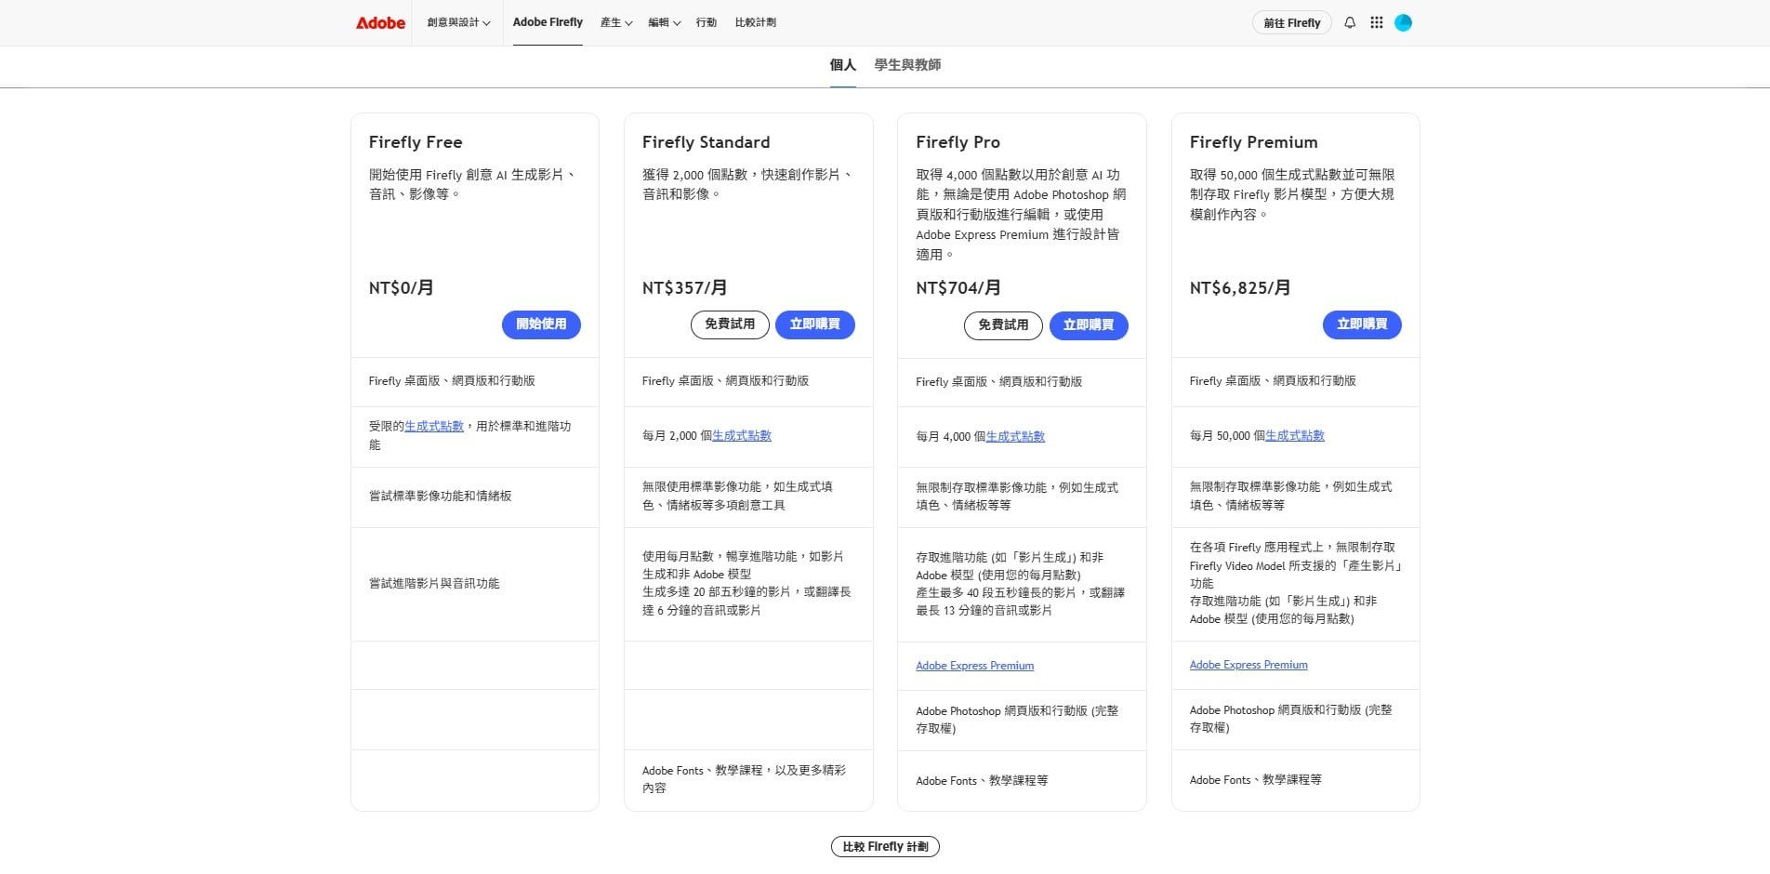The width and height of the screenshot is (1770, 874).
Task: Expand the 創意與設計 dropdown
Action: point(457,22)
